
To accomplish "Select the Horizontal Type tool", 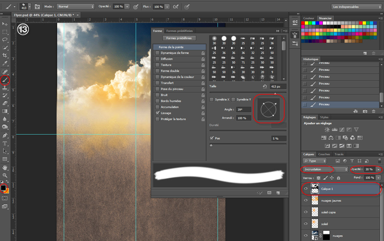I will pyautogui.click(x=5, y=143).
